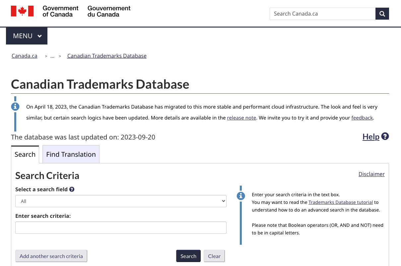Click the info icon beside search instructions
Screen dimensions: 401x266
[x=241, y=196]
